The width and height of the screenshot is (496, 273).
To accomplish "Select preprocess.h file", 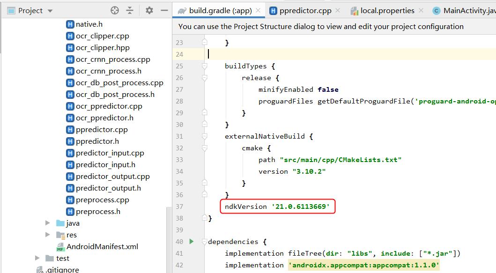I will click(x=98, y=212).
